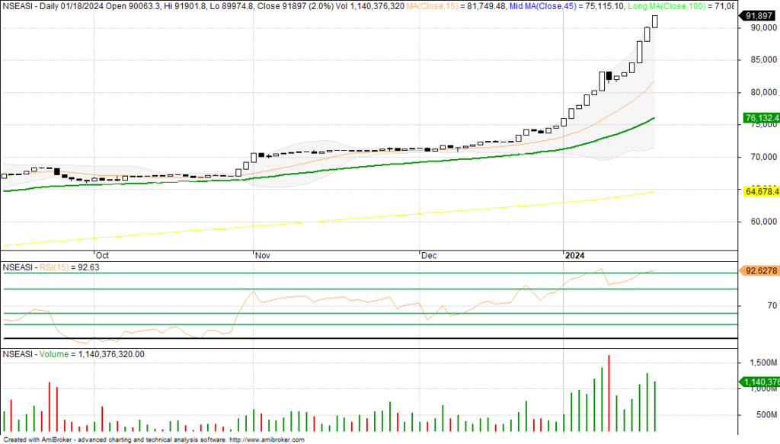Image resolution: width=780 pixels, height=444 pixels.
Task: Click the 2024 marker on date axis
Action: [x=574, y=257]
